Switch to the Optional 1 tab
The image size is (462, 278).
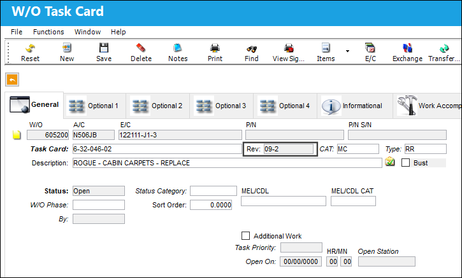click(95, 106)
